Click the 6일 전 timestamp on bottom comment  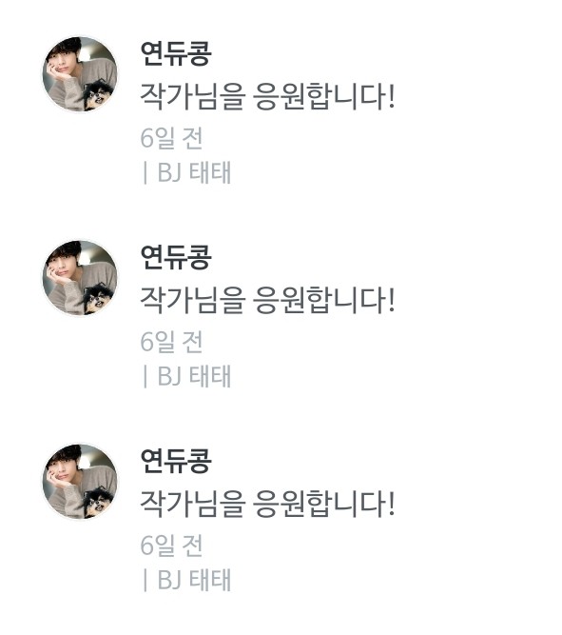point(171,546)
